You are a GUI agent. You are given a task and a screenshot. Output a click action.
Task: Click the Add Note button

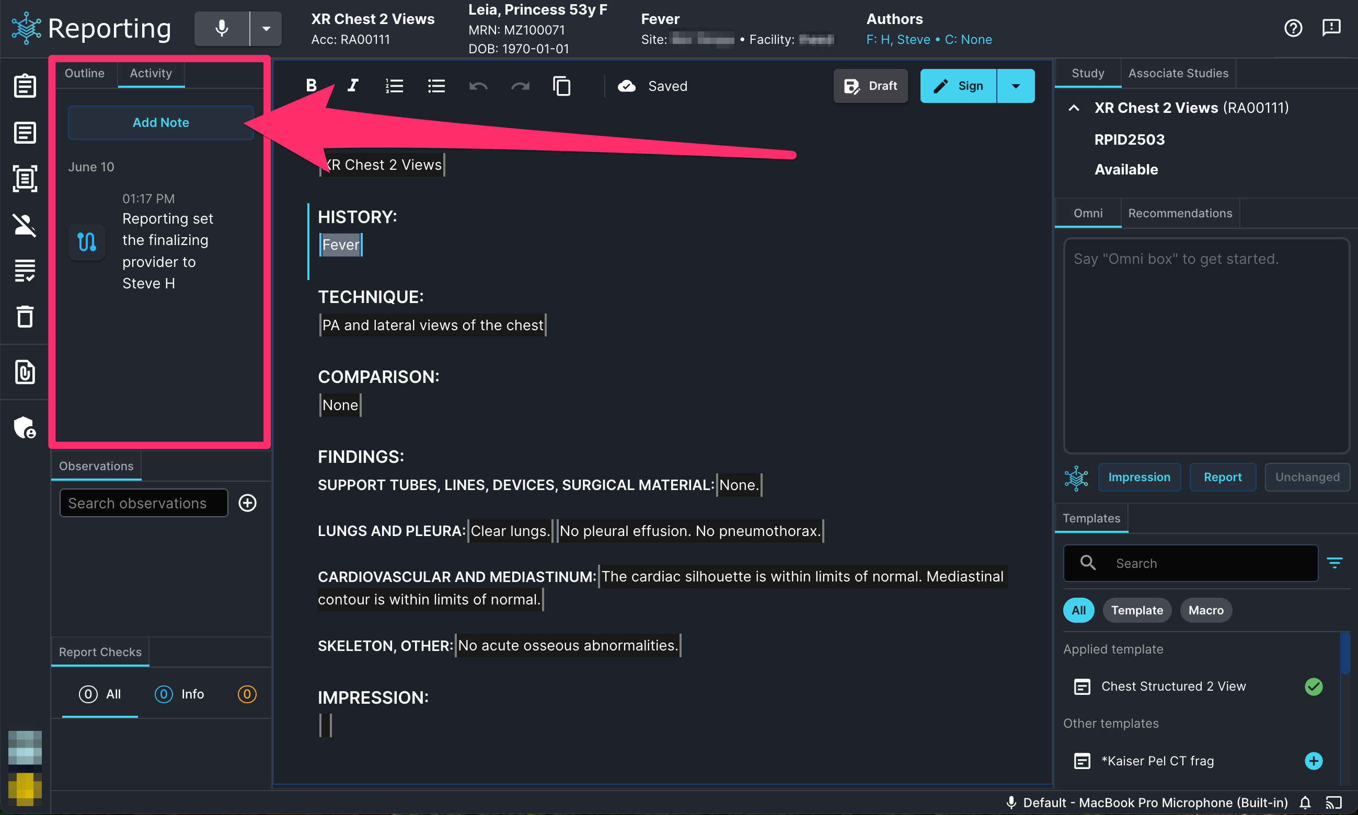pos(161,122)
